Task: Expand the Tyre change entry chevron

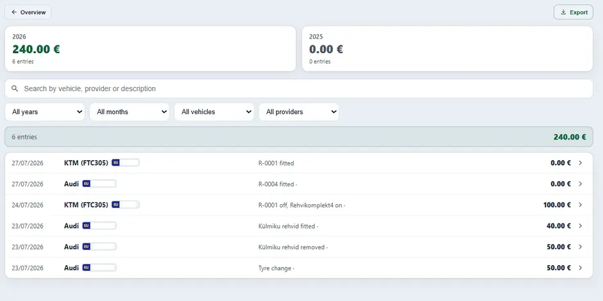Action: 581,268
